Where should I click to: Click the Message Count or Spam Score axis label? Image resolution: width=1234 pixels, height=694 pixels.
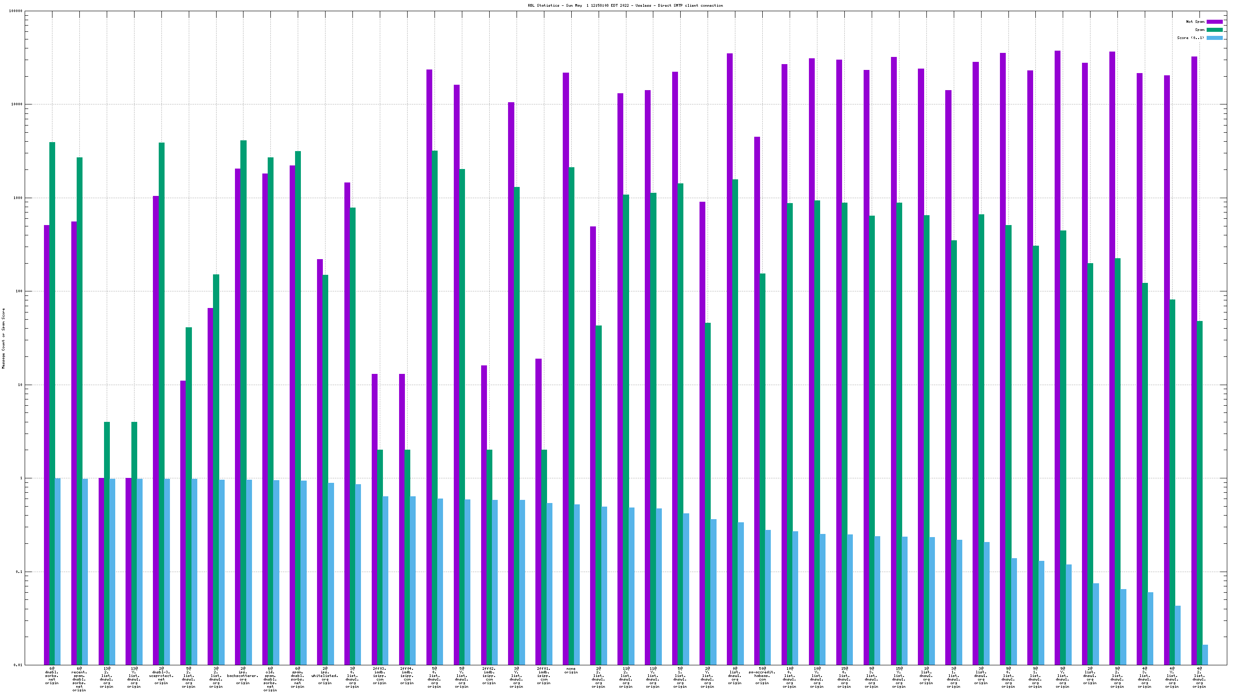click(x=3, y=338)
